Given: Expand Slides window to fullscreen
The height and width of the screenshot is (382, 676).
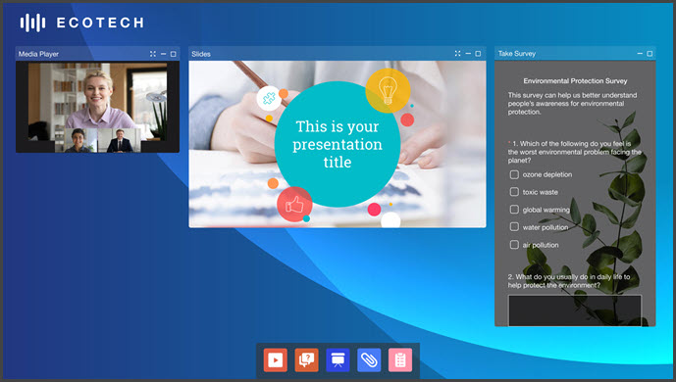Looking at the screenshot, I should (x=457, y=53).
